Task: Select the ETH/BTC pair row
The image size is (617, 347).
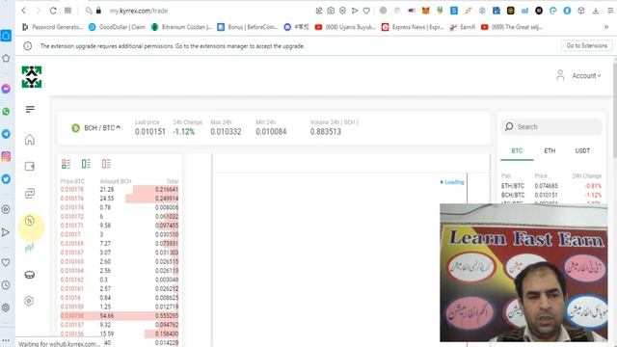Action: [551, 186]
